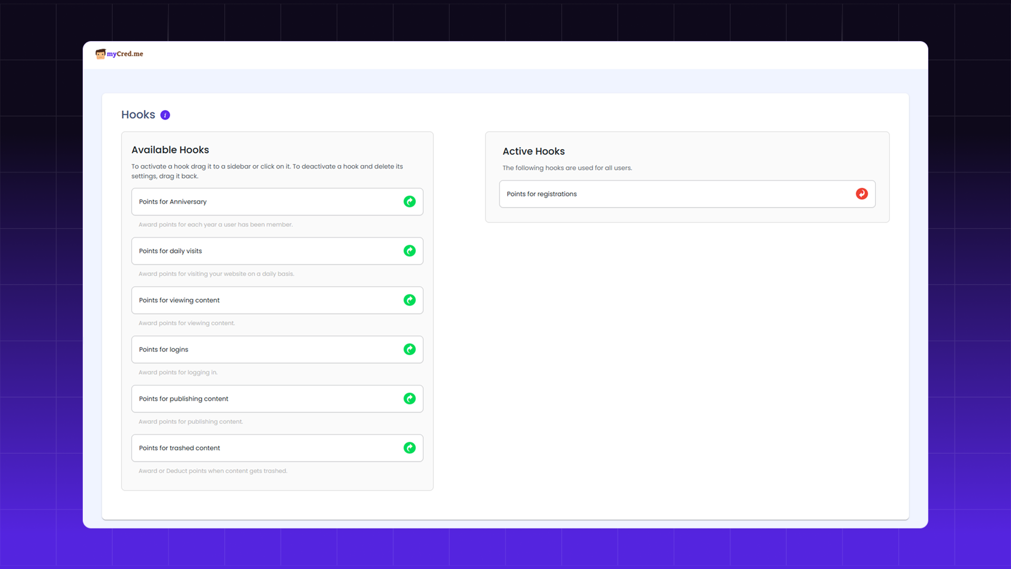Click the Hooks page title
This screenshot has width=1011, height=569.
[x=138, y=115]
